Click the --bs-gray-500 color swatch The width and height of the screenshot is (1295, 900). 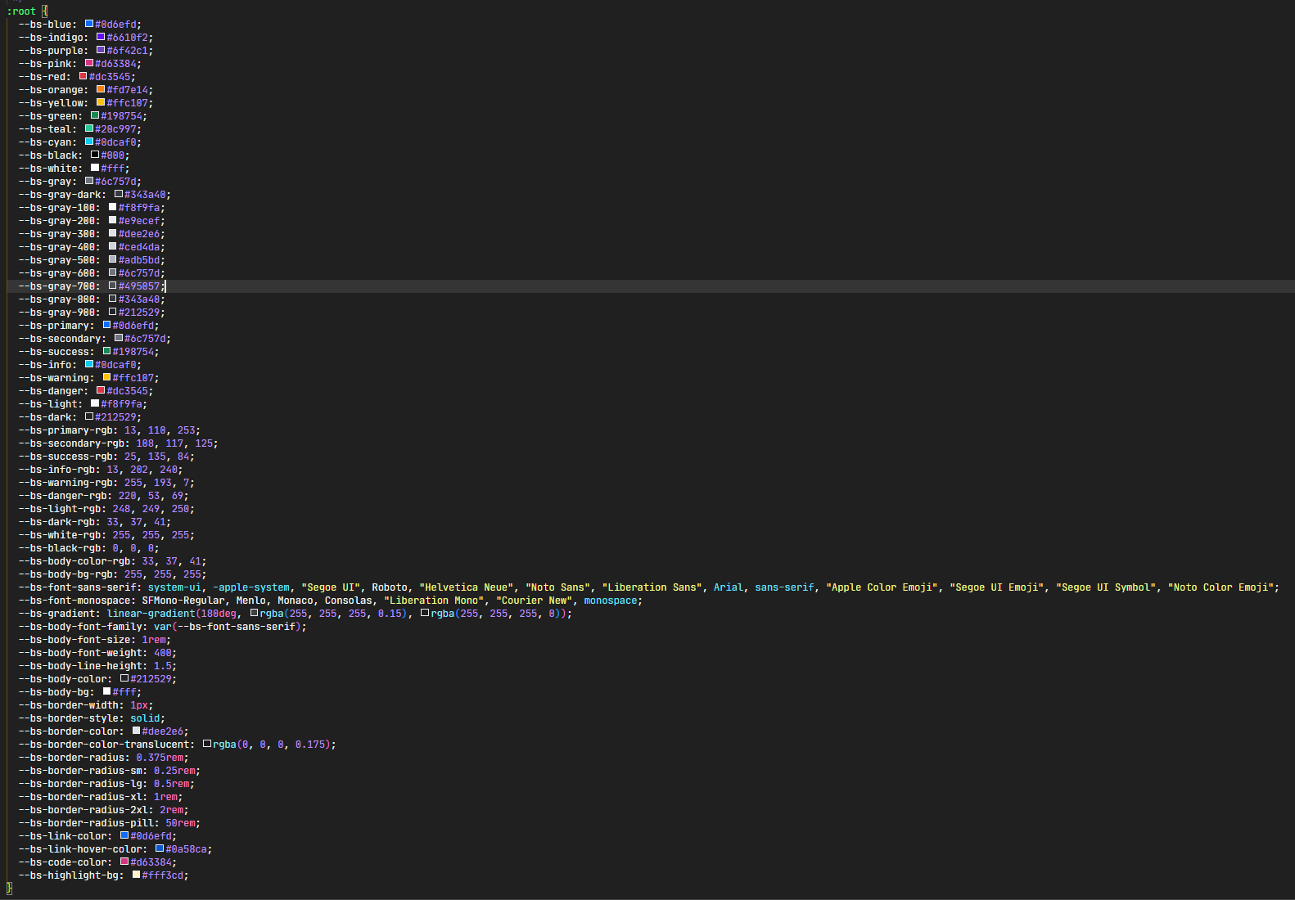113,259
